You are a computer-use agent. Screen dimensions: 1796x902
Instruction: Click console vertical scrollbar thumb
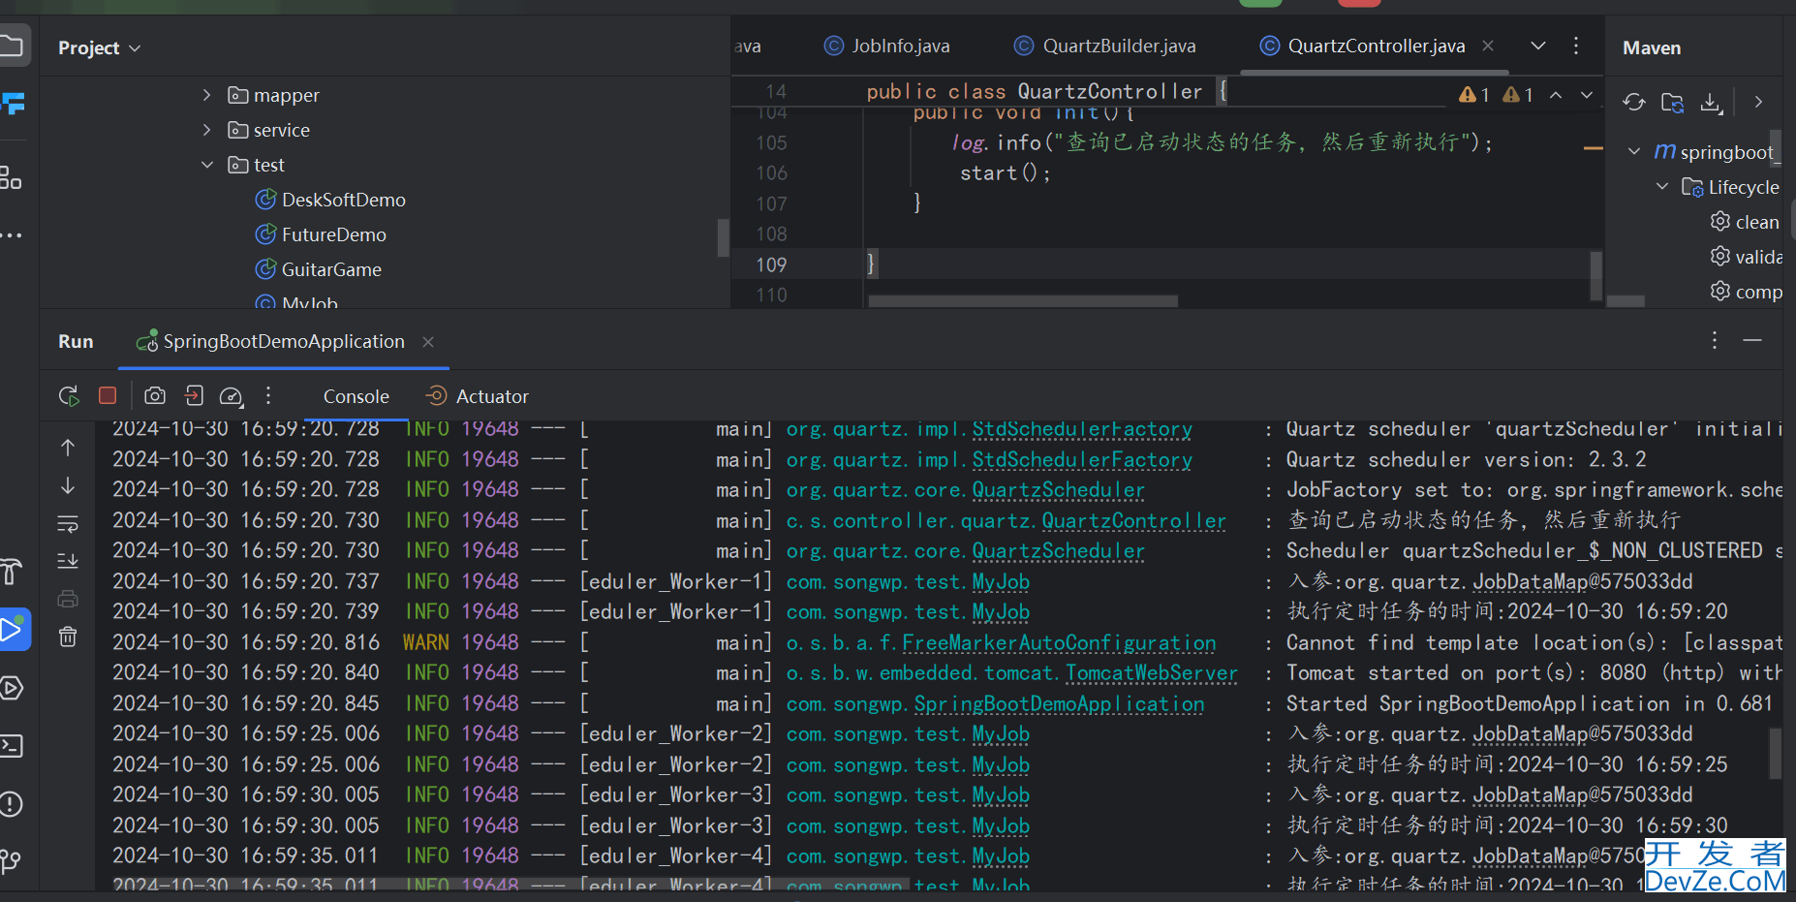coord(1776,753)
